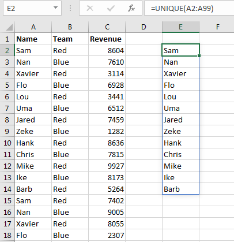Click the formula bar containing =UNIQUE(A2:A99)

(x=189, y=8)
